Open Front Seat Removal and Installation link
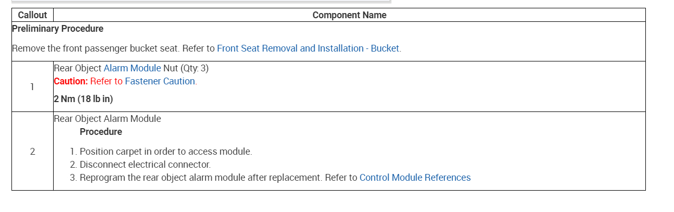674x212 pixels. [308, 48]
